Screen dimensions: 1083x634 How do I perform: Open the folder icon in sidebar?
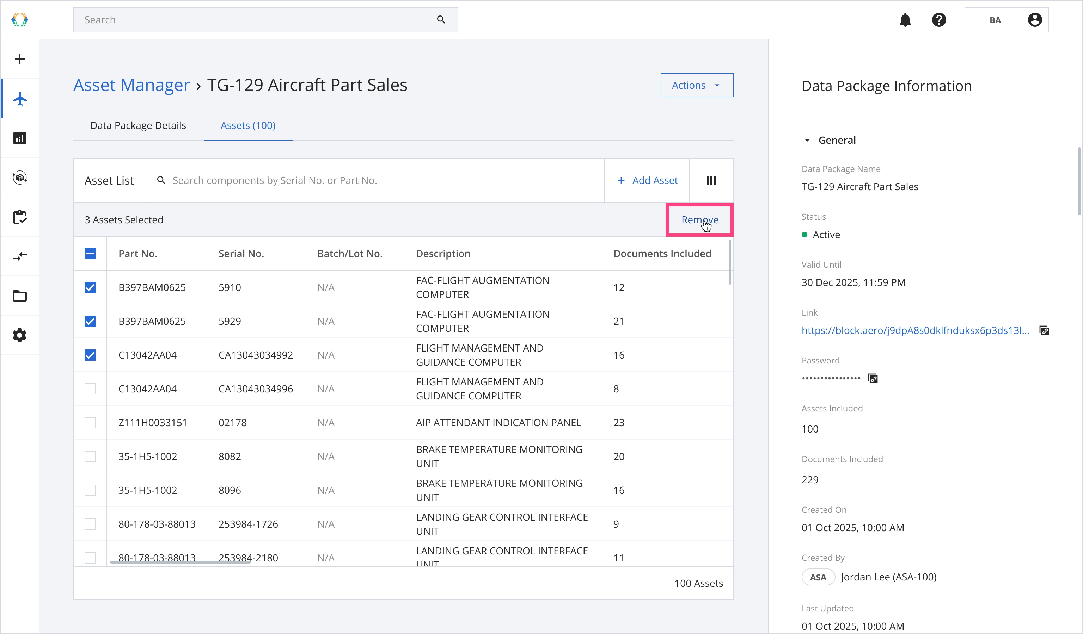pyautogui.click(x=20, y=296)
